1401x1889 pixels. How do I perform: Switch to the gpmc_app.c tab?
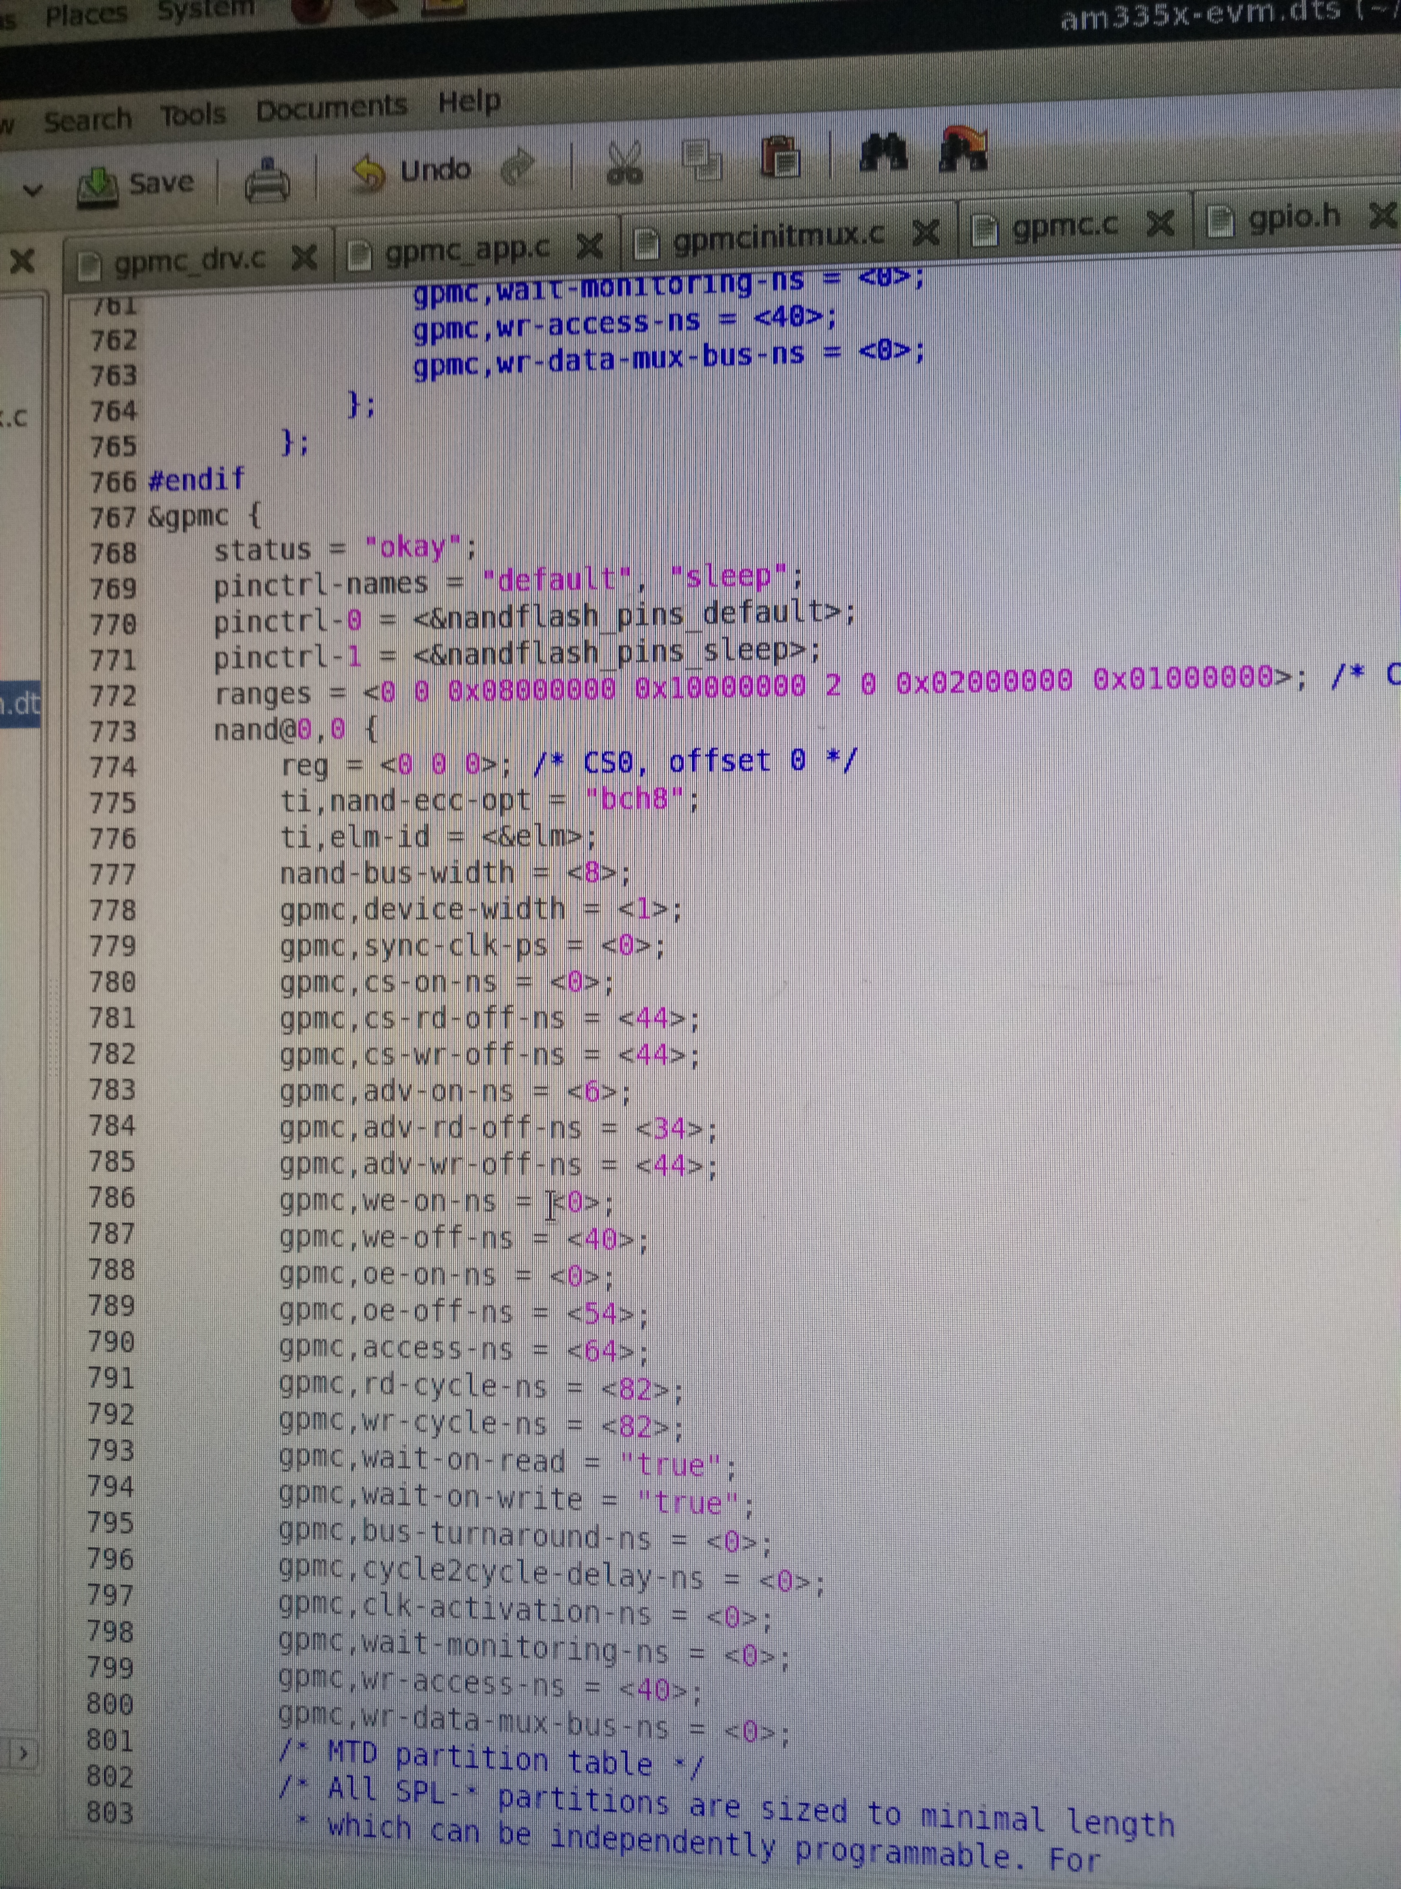tap(467, 249)
